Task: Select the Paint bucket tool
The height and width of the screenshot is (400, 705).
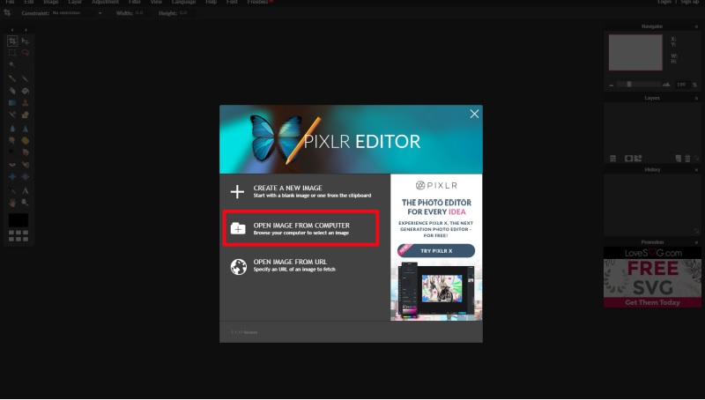Action: tap(26, 91)
